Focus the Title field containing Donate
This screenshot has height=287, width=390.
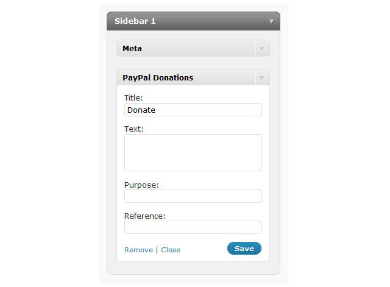pyautogui.click(x=193, y=110)
